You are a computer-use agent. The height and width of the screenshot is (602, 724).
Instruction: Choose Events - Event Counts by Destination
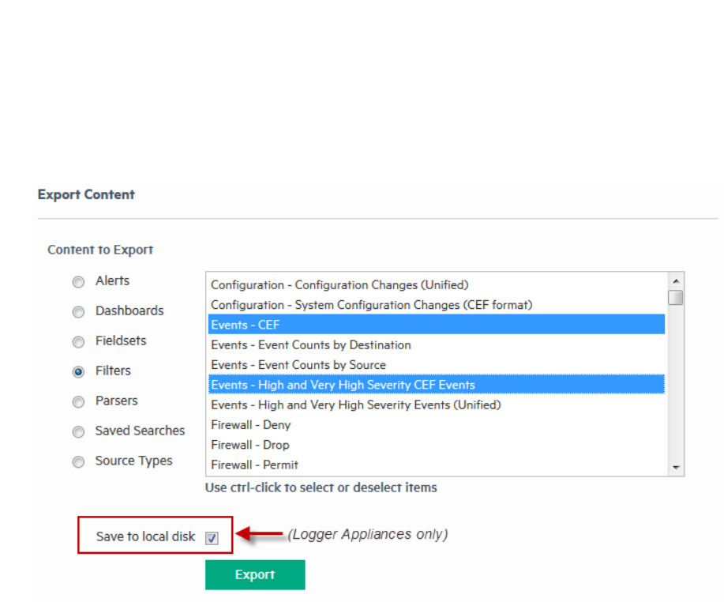[x=311, y=345]
